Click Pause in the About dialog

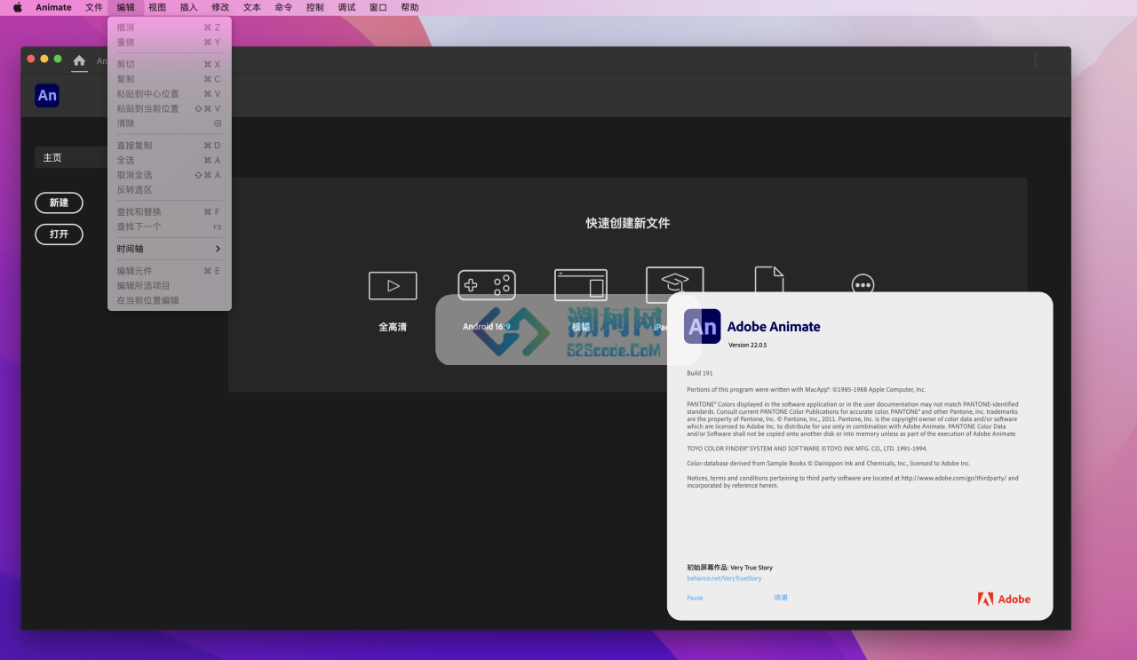(695, 598)
